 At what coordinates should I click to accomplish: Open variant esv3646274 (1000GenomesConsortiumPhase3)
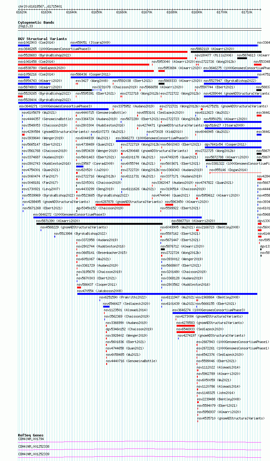209,310
